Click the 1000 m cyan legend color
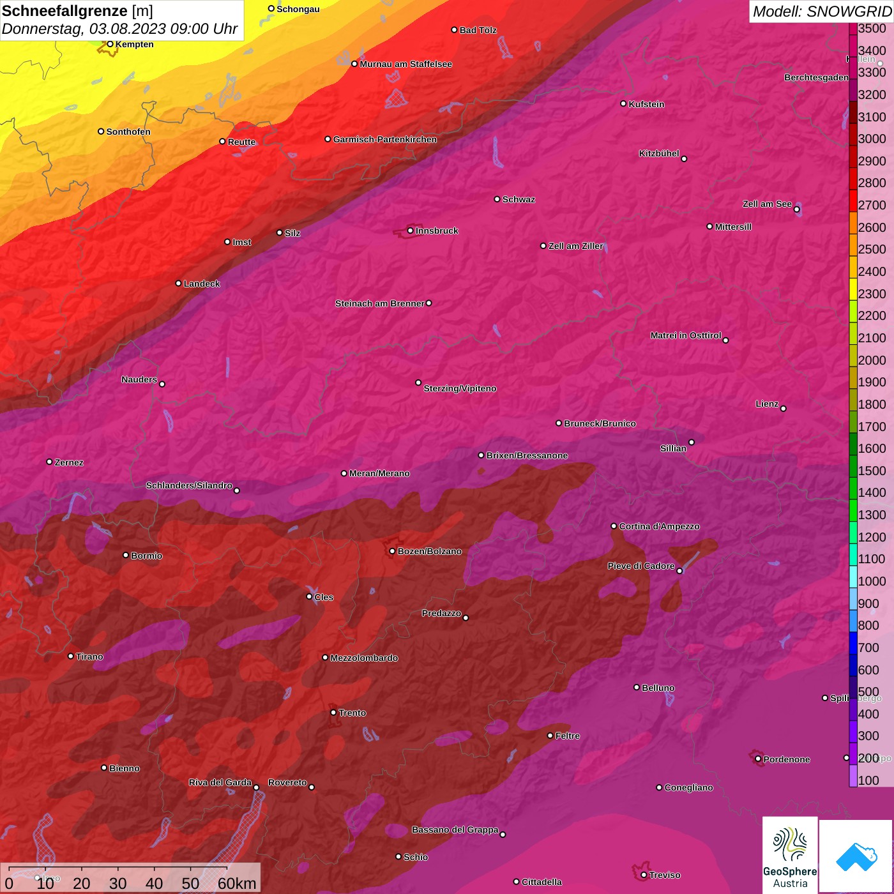 852,576
